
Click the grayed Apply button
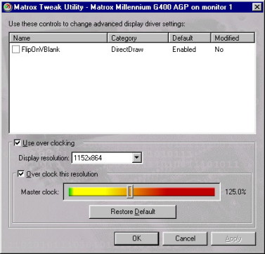233,239
